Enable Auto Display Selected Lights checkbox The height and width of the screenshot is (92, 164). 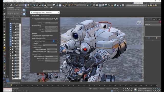coord(33,37)
